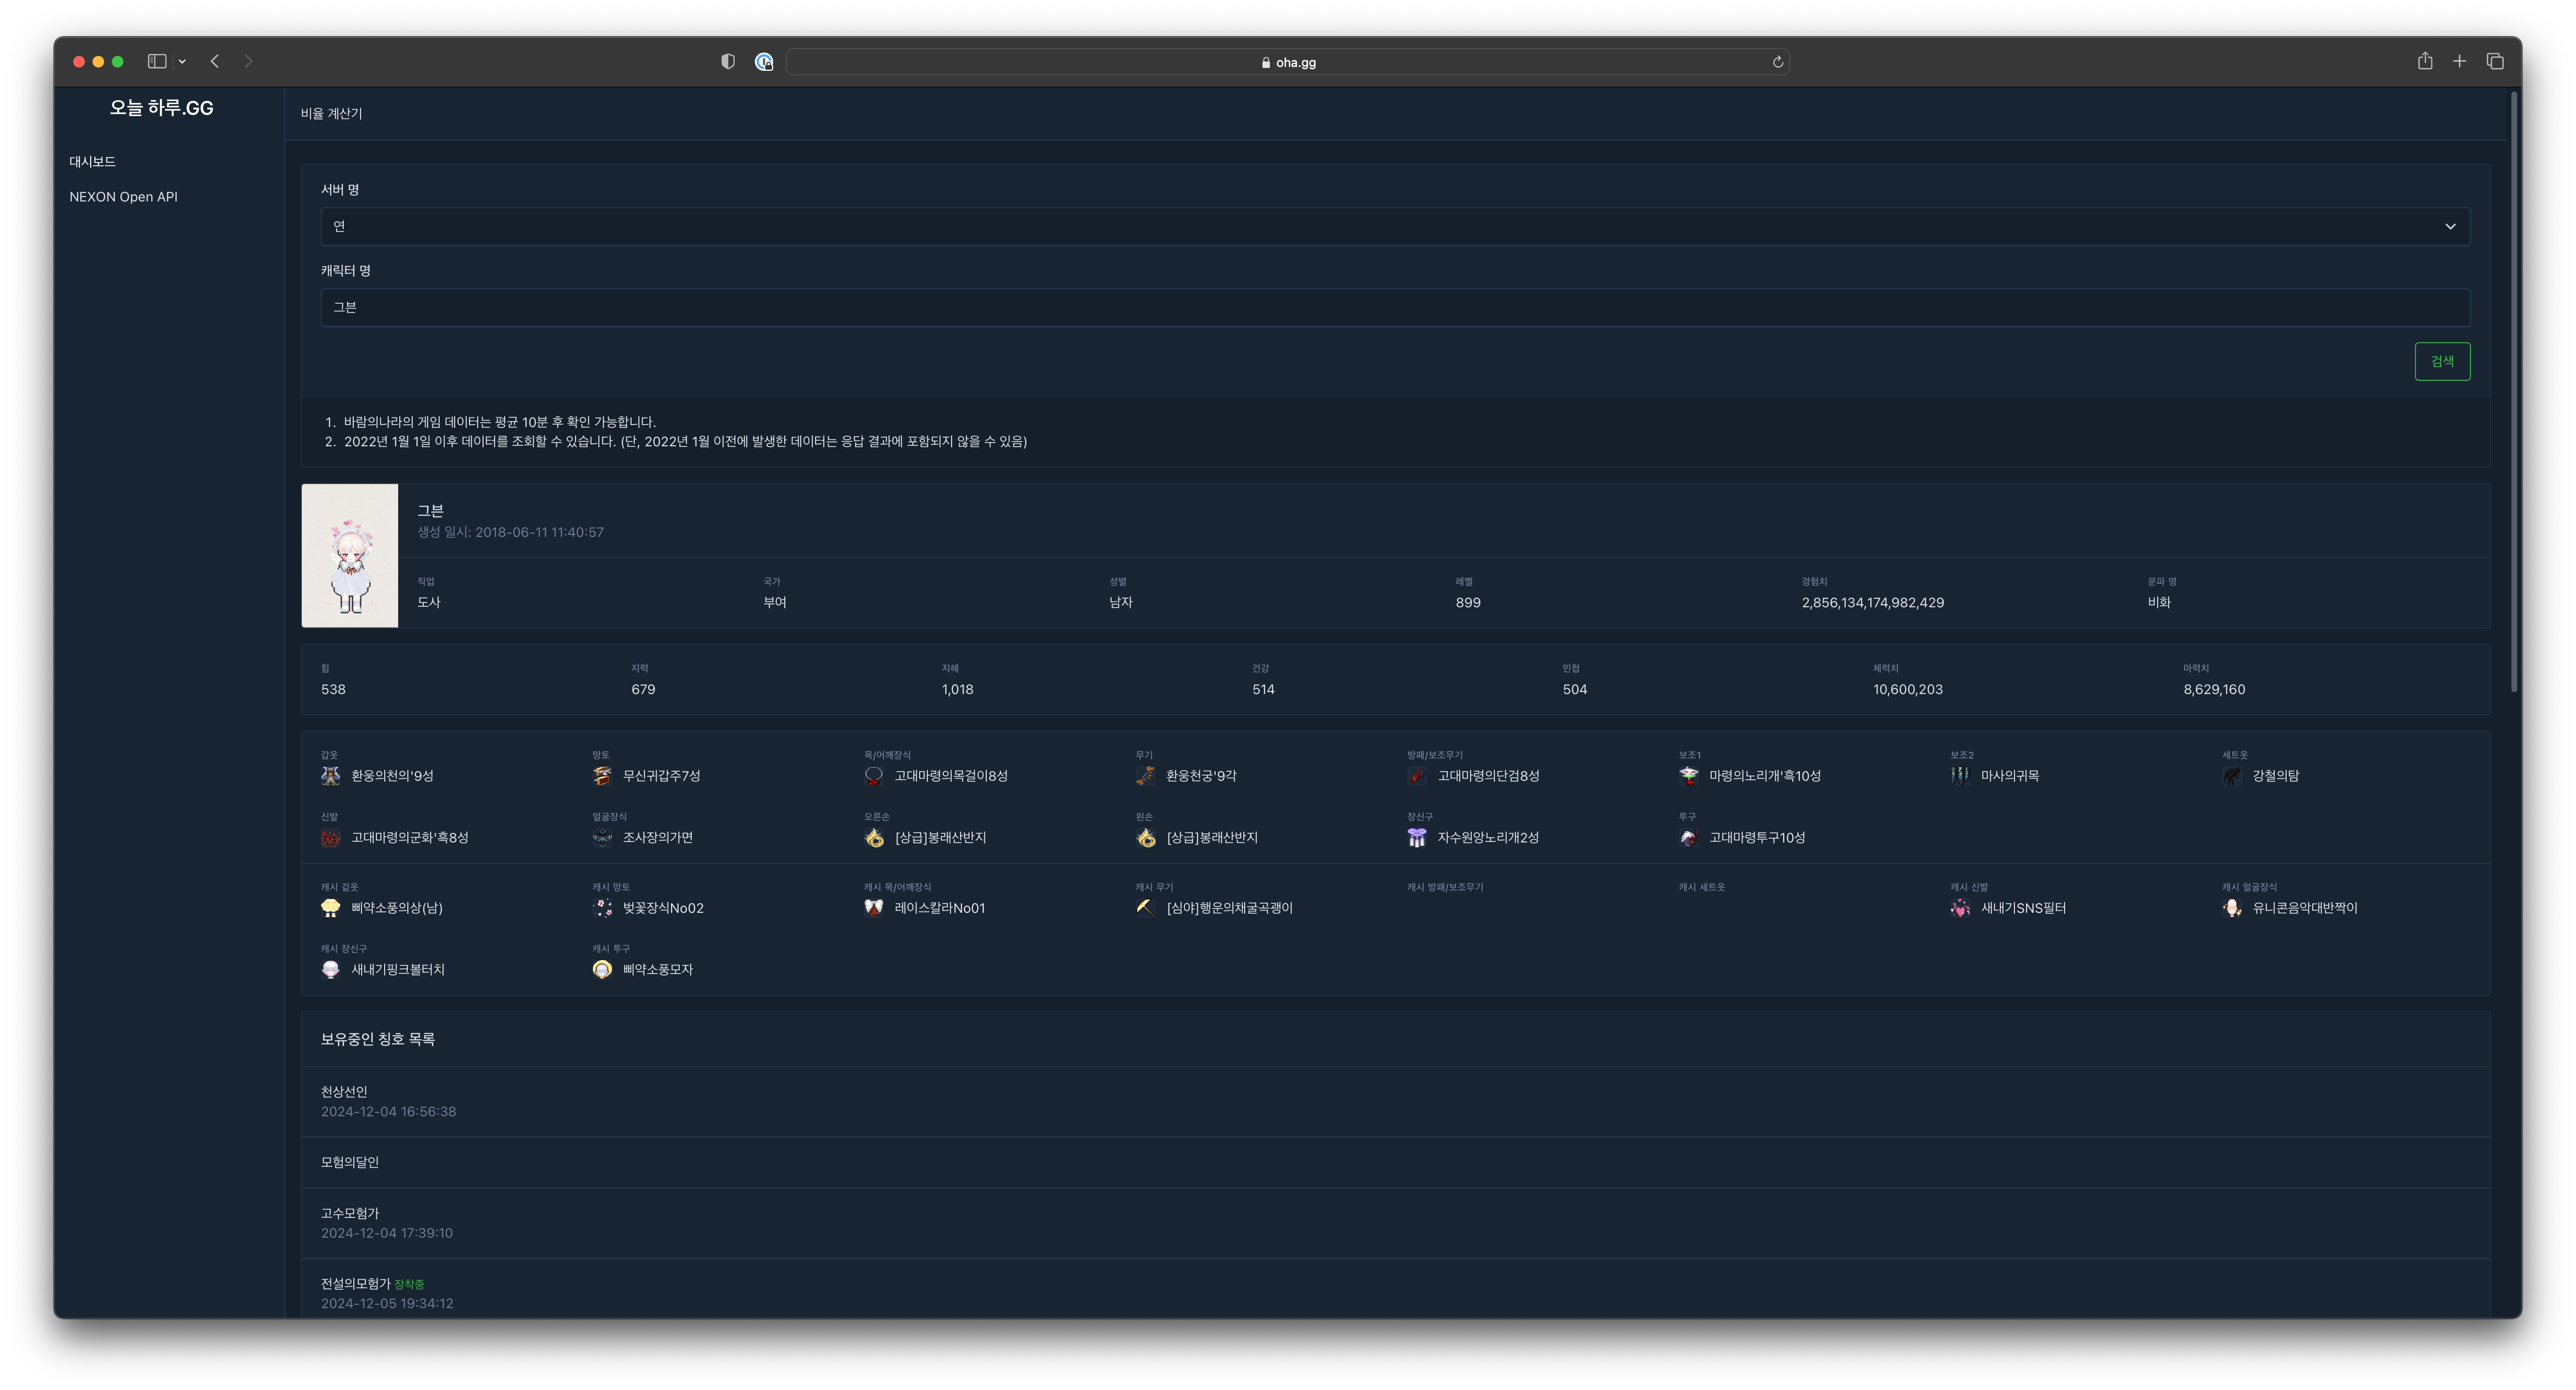Click into the 캐릭터 명 input field
2576x1390 pixels.
point(1395,308)
